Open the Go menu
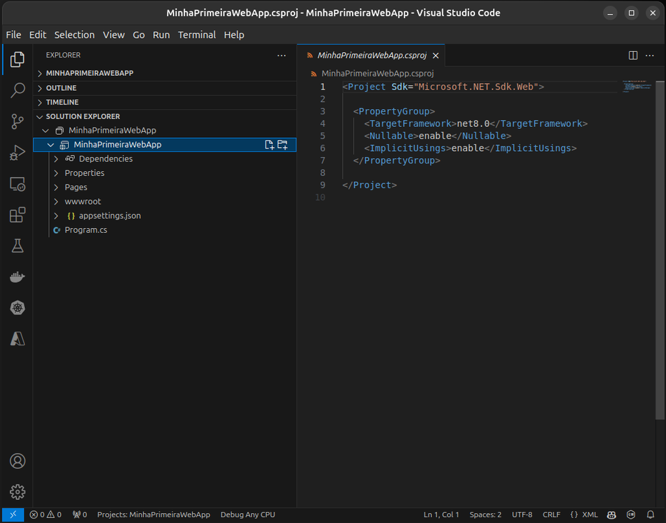 pyautogui.click(x=139, y=35)
